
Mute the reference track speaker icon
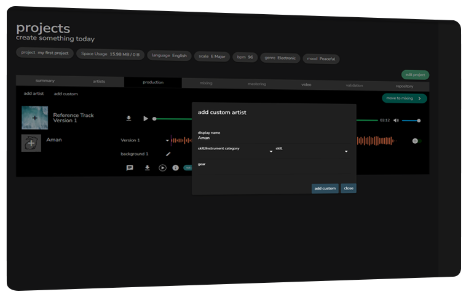point(396,121)
